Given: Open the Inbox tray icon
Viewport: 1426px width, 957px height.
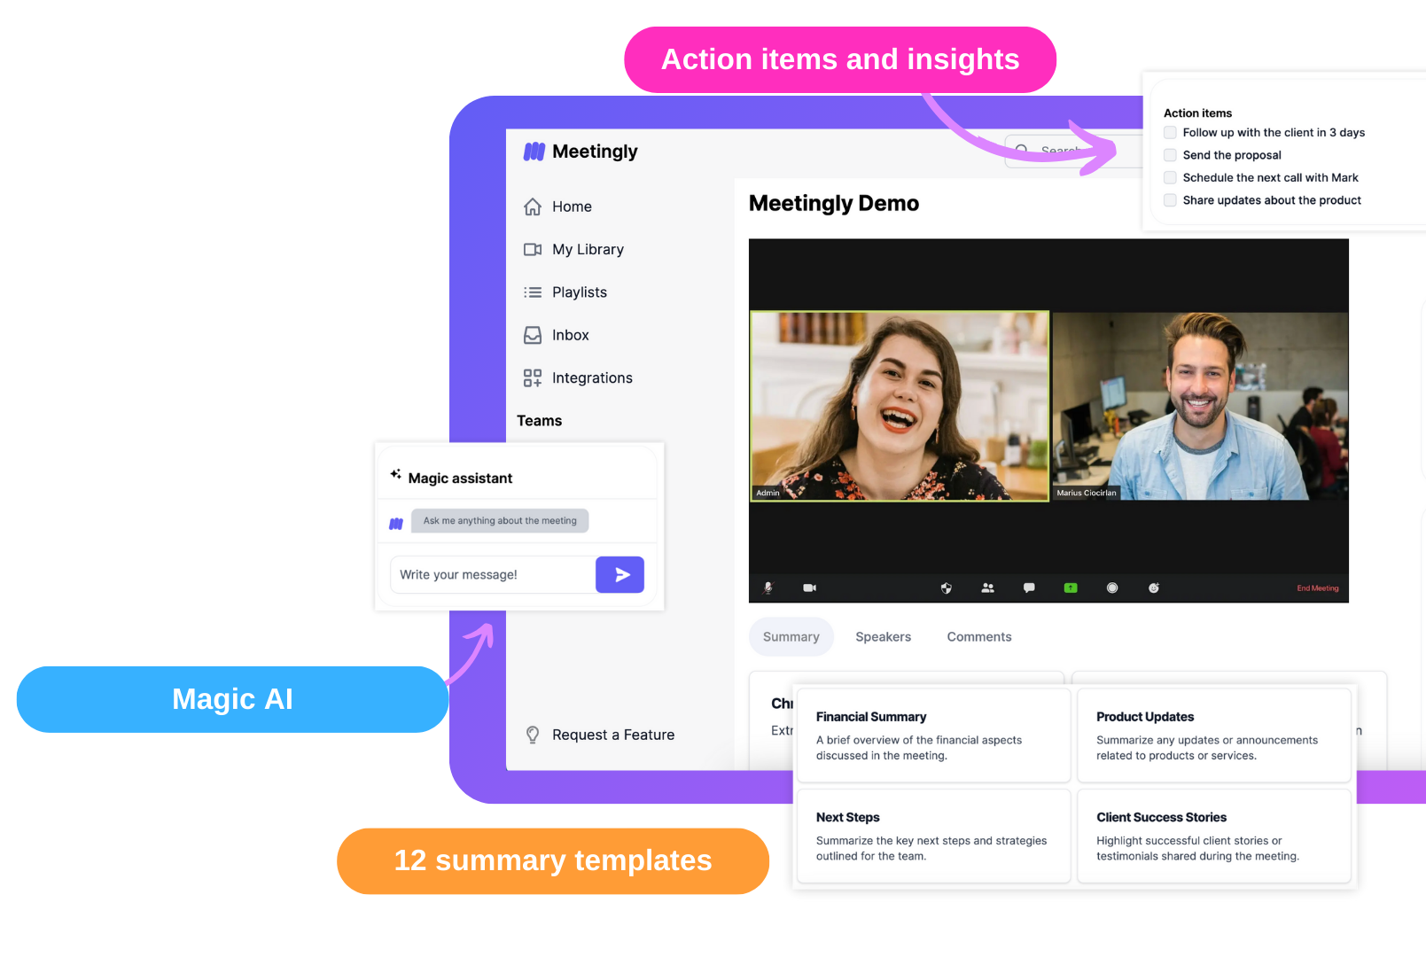Looking at the screenshot, I should coord(533,335).
